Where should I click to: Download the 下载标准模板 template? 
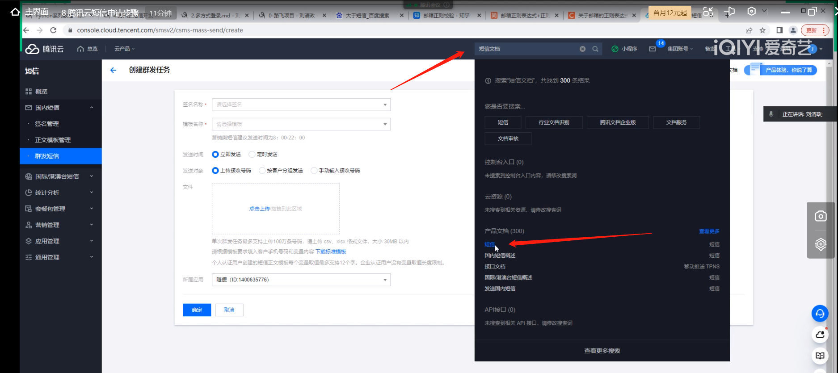click(331, 252)
